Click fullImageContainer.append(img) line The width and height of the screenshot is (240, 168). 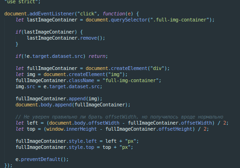point(59,99)
